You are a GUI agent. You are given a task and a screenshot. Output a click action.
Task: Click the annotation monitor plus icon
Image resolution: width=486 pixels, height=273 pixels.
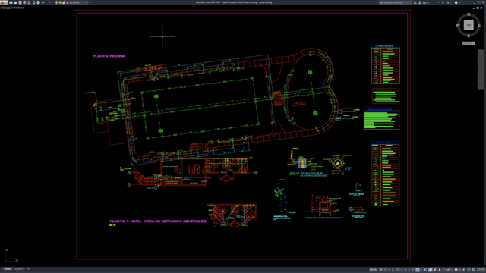464,270
